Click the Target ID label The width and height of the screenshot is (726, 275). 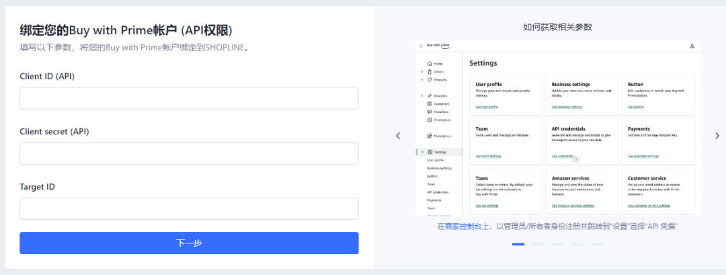point(37,187)
